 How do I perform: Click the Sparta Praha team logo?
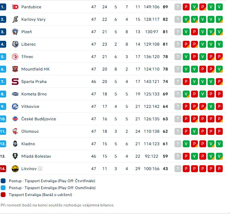(15, 82)
